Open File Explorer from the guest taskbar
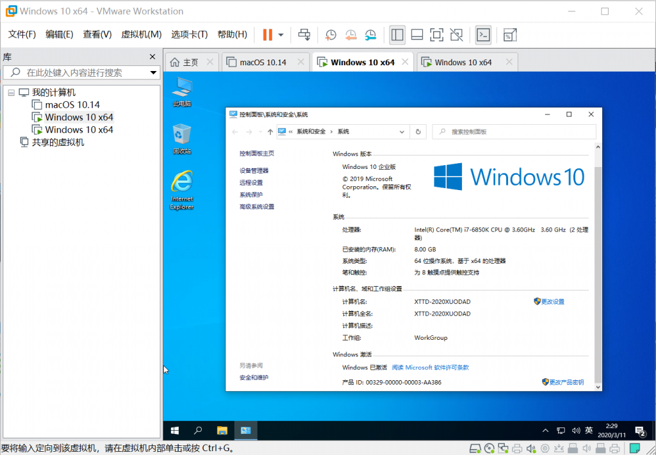This screenshot has height=455, width=656. (222, 431)
